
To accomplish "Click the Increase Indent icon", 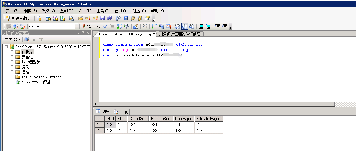I will (x=224, y=26).
